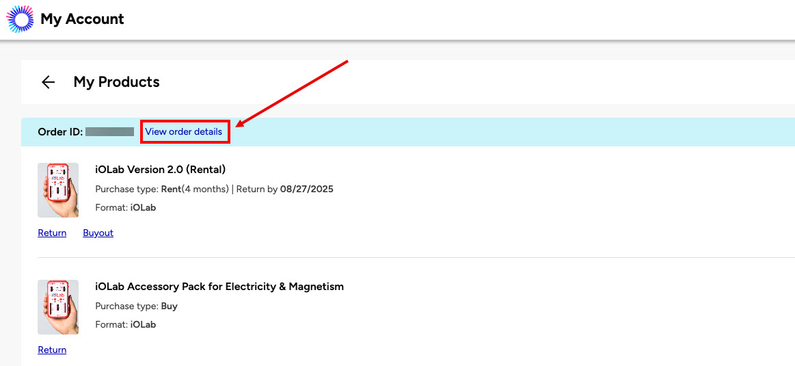
Task: Open the iOLab Accessory Pack thumbnail image
Action: coord(58,307)
